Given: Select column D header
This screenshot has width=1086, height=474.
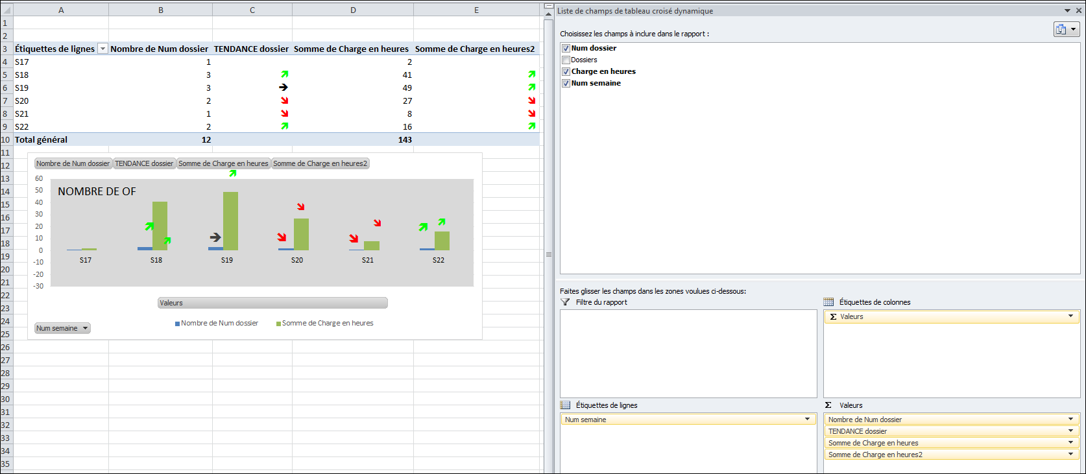Looking at the screenshot, I should 353,10.
